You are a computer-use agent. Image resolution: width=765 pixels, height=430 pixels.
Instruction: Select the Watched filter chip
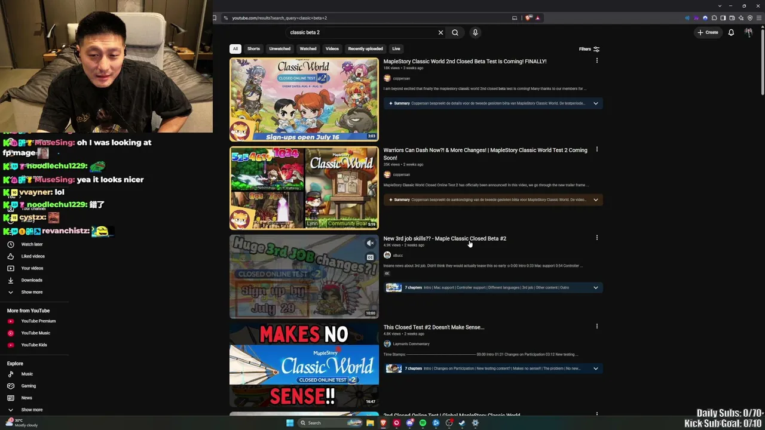coord(308,48)
